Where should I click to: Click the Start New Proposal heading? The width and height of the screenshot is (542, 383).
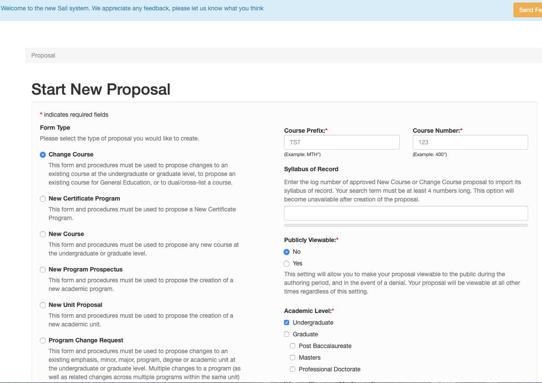pyautogui.click(x=101, y=89)
